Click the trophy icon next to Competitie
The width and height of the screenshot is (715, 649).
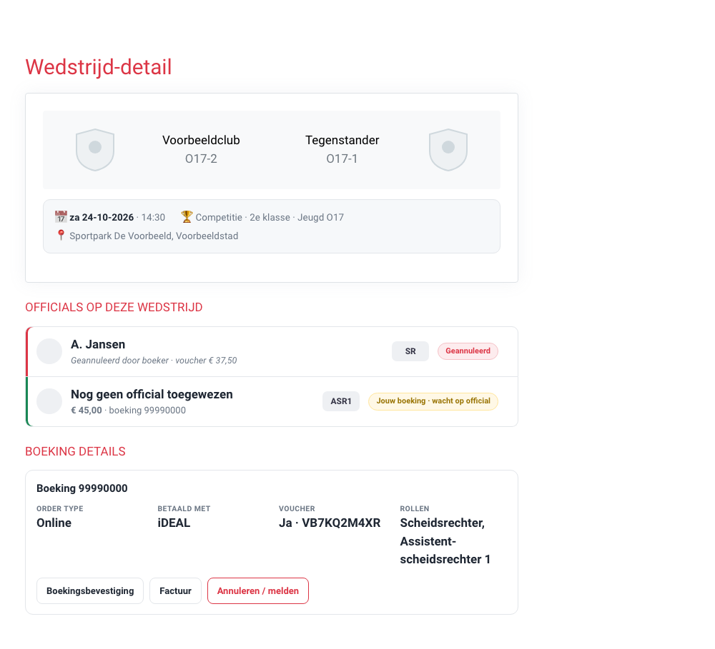tap(187, 217)
